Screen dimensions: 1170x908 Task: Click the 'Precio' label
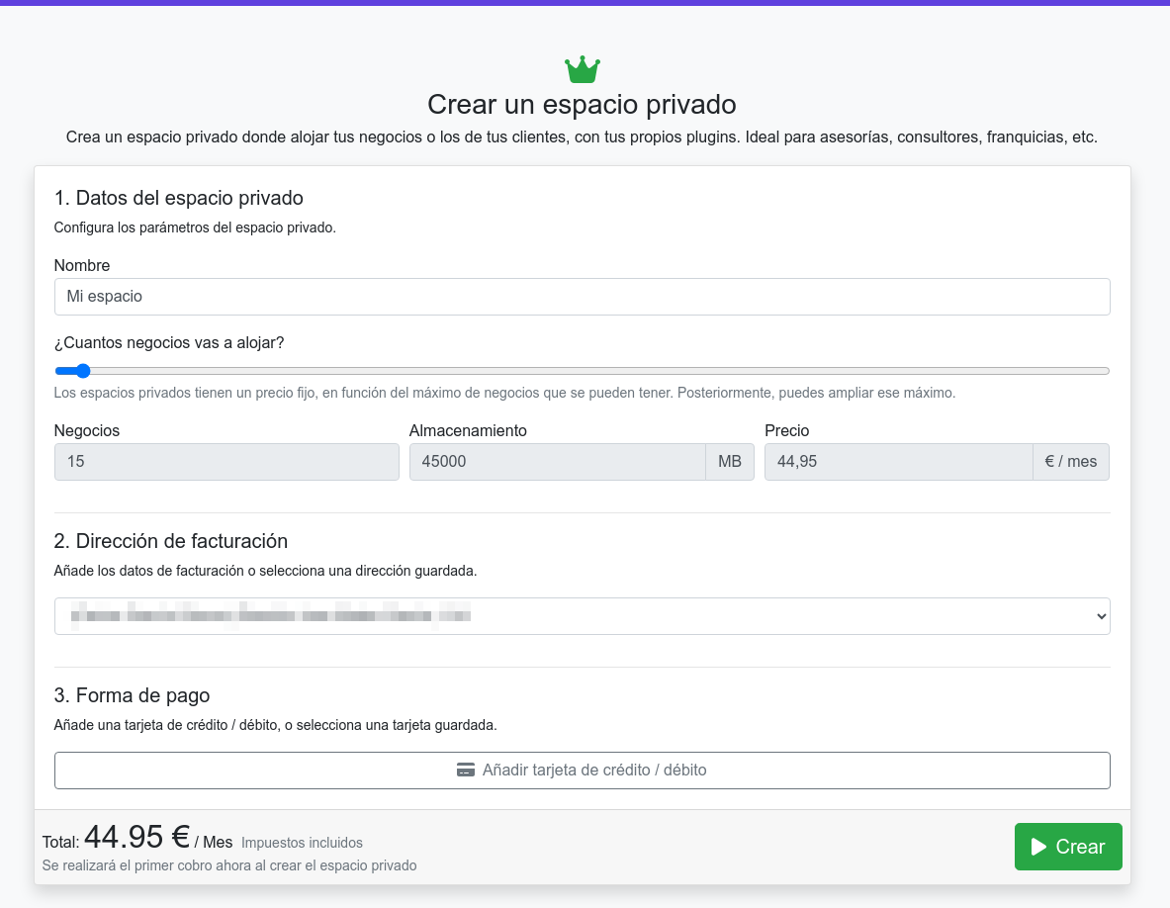[x=786, y=430]
